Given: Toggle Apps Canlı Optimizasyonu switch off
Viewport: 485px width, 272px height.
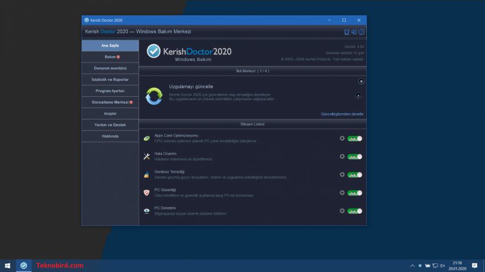Looking at the screenshot, I should pos(355,139).
